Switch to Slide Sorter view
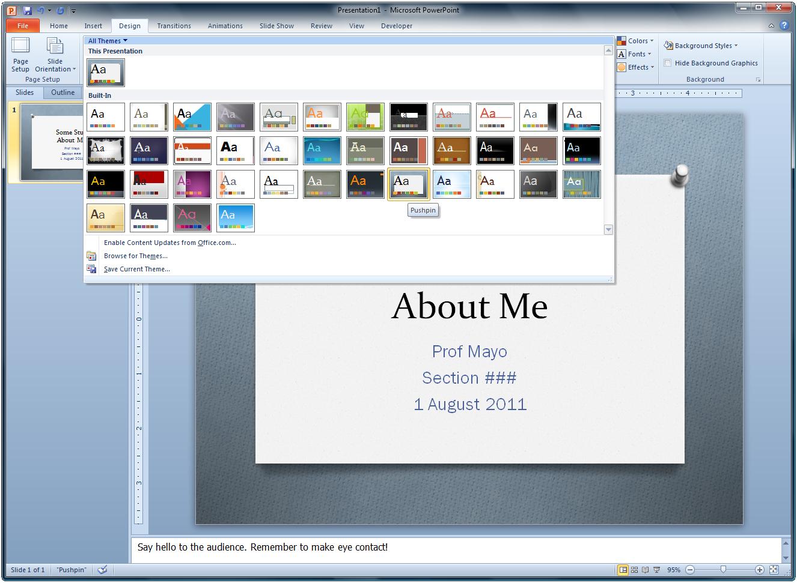This screenshot has width=797, height=583. (634, 570)
